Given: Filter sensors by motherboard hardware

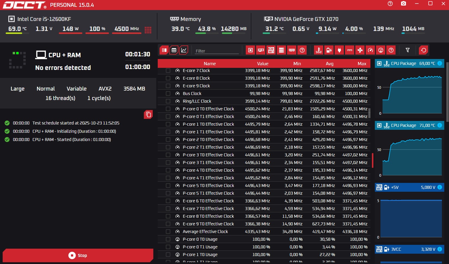Looking at the screenshot, I should pos(271,50).
